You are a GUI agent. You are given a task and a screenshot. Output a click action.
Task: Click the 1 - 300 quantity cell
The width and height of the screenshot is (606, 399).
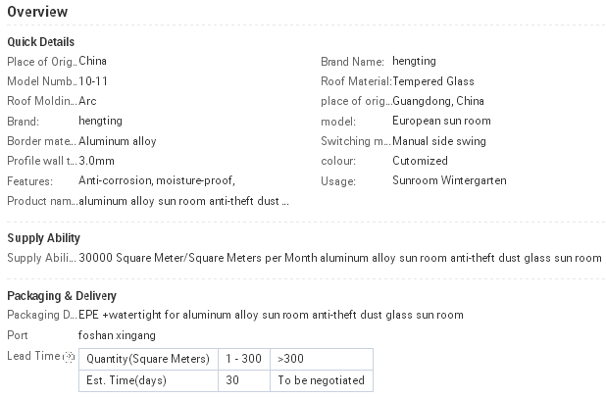pos(244,359)
